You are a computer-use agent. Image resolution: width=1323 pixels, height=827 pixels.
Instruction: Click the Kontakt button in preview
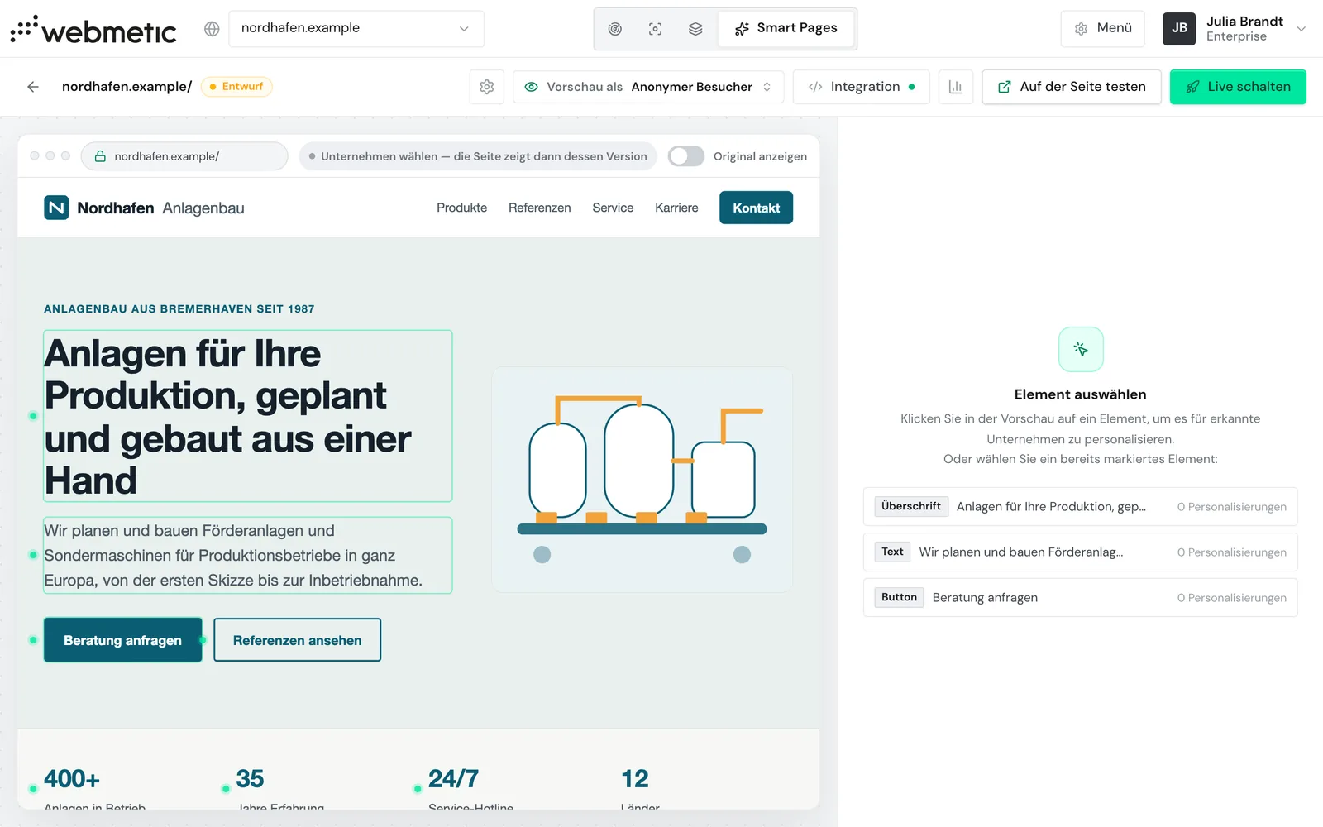click(756, 208)
